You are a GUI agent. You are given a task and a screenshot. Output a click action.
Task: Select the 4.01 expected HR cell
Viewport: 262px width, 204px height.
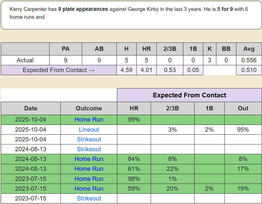[147, 70]
